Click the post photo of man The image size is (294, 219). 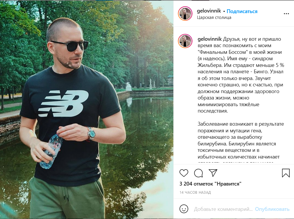(87, 110)
